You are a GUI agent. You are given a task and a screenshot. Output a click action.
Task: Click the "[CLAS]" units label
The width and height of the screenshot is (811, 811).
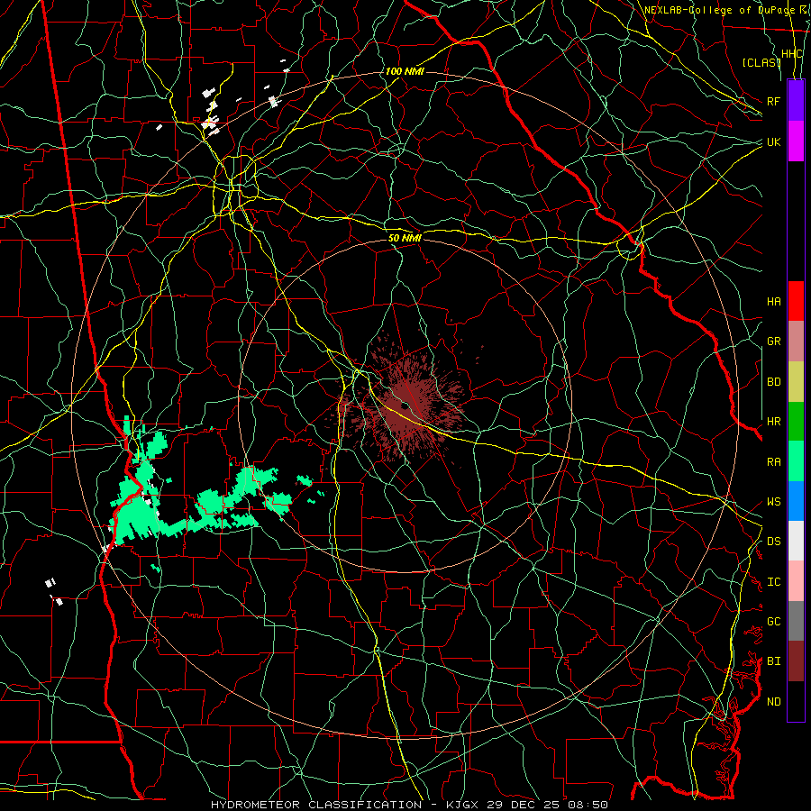click(x=761, y=62)
